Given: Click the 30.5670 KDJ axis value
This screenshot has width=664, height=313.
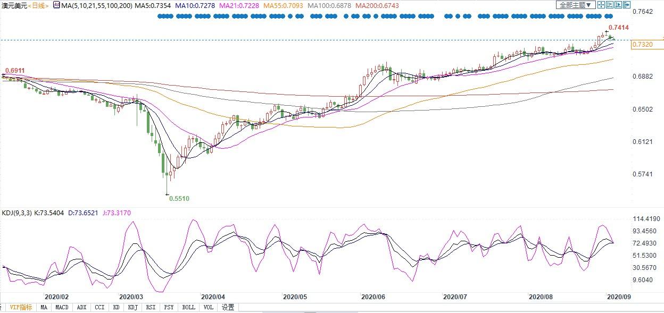Looking at the screenshot, I should click(x=645, y=267).
